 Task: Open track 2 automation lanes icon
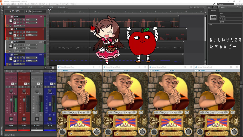pos(10,38)
